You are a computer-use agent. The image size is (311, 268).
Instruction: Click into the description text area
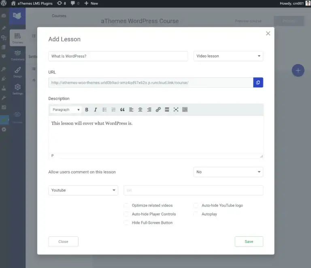[156, 134]
